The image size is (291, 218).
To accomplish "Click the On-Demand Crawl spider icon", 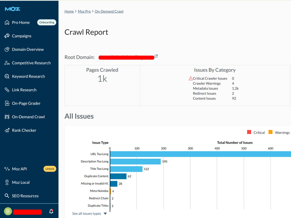I will (7, 117).
